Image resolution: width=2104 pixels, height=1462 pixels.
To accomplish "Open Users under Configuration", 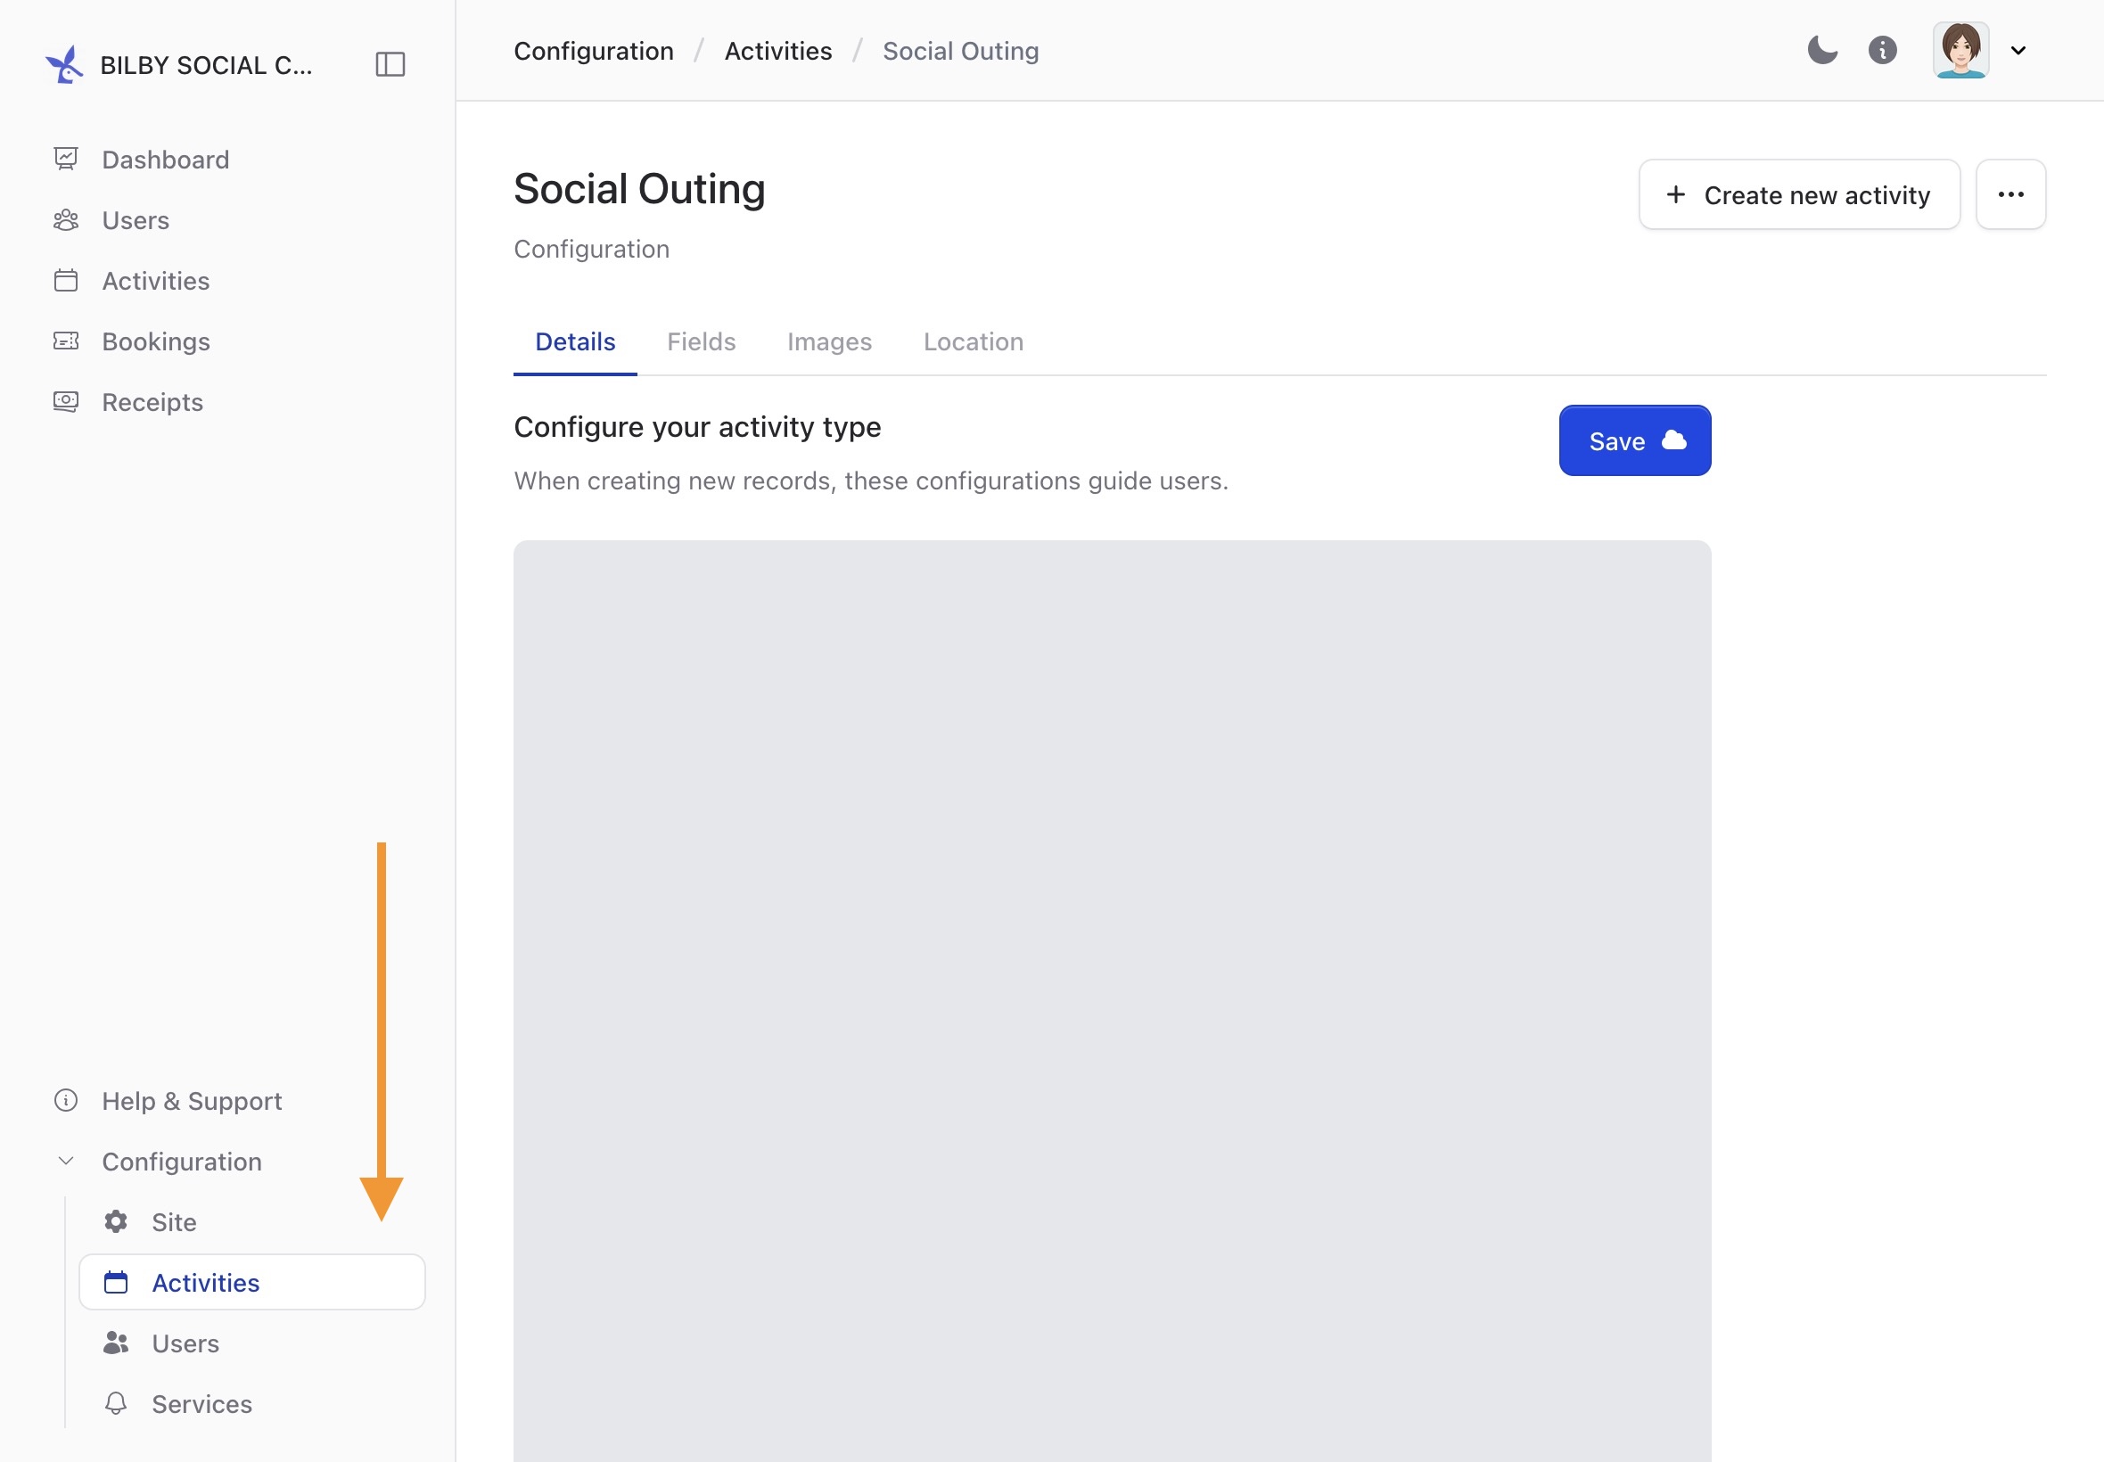I will click(x=185, y=1342).
